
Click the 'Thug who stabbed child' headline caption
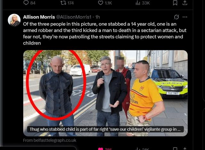[105, 129]
